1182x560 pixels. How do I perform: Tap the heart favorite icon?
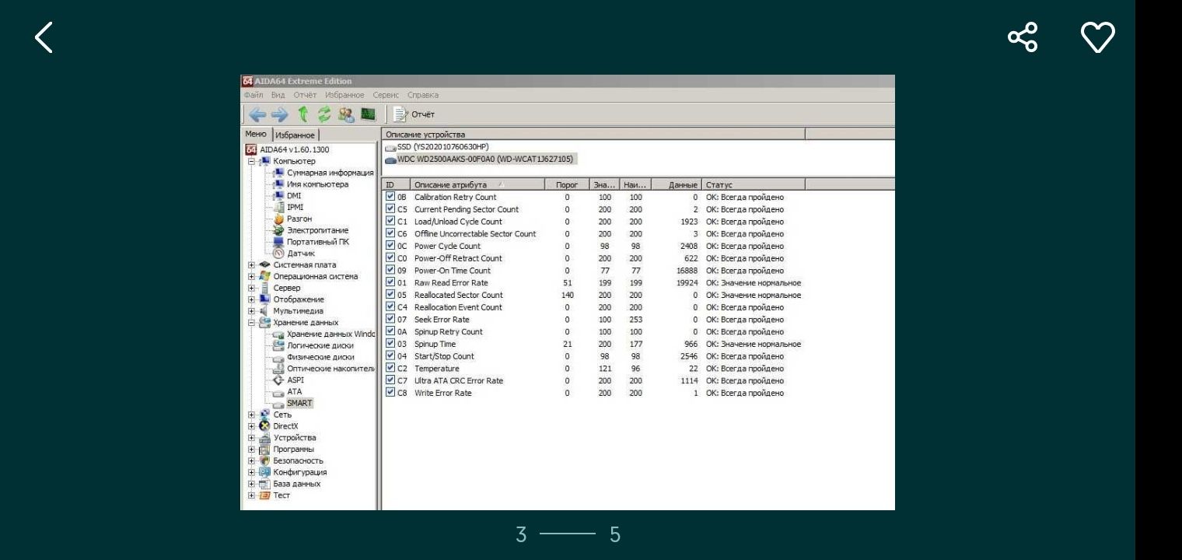point(1098,37)
